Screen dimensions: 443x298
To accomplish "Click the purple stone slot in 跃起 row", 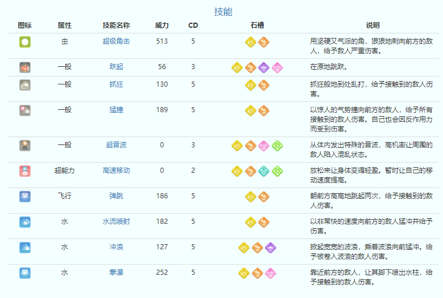I will click(x=264, y=67).
